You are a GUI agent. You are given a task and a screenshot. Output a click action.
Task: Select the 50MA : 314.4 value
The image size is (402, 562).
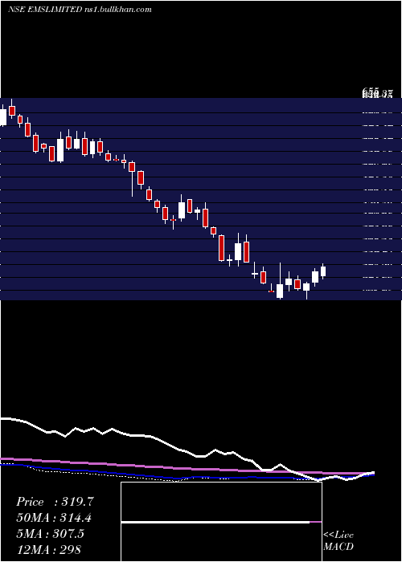54,518
